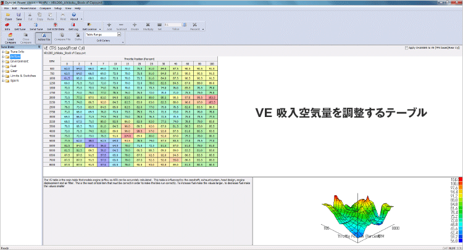This screenshot has width=463, height=250.
Task: Open a tune file with the Open icon
Action: (x=8, y=15)
